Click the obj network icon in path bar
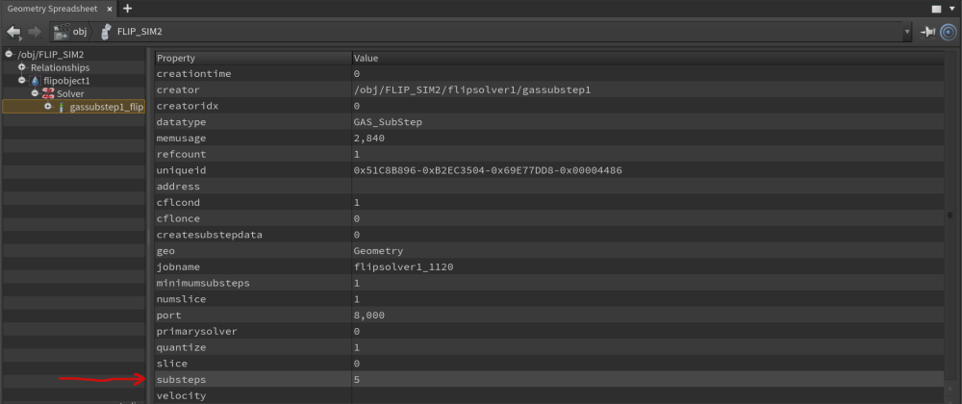 click(x=62, y=32)
